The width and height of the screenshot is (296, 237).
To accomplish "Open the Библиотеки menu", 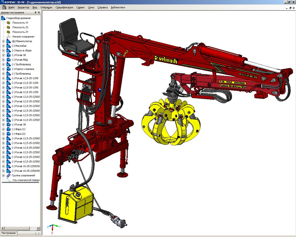I will 118,7.
